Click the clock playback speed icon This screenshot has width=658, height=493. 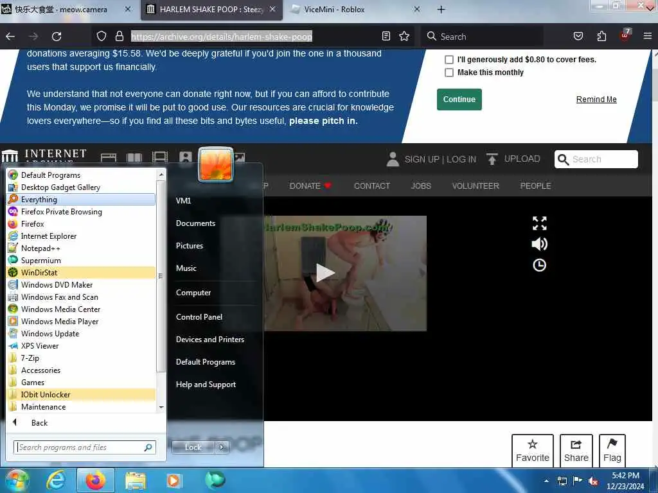click(539, 265)
